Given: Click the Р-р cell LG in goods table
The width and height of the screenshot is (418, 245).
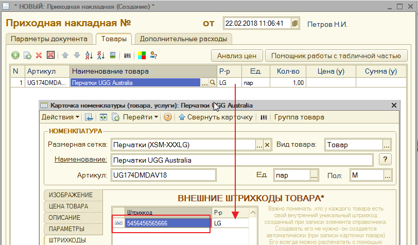Looking at the screenshot, I should point(229,83).
